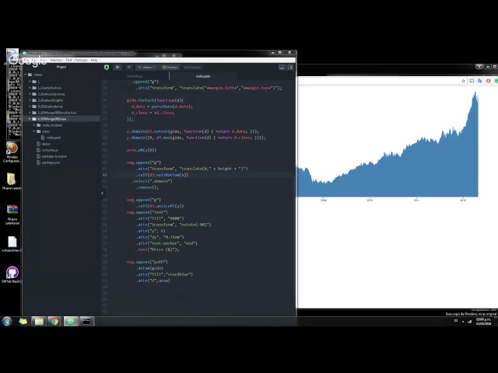Click the node.js script selector in toolbar
Viewport: 498px width, 373px height.
click(x=170, y=68)
